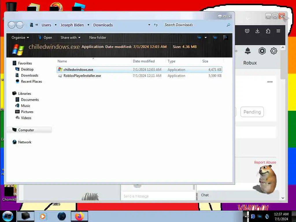Open recent pages dropdown next to nav buttons
Screen dimensions: 296x222
[26, 25]
